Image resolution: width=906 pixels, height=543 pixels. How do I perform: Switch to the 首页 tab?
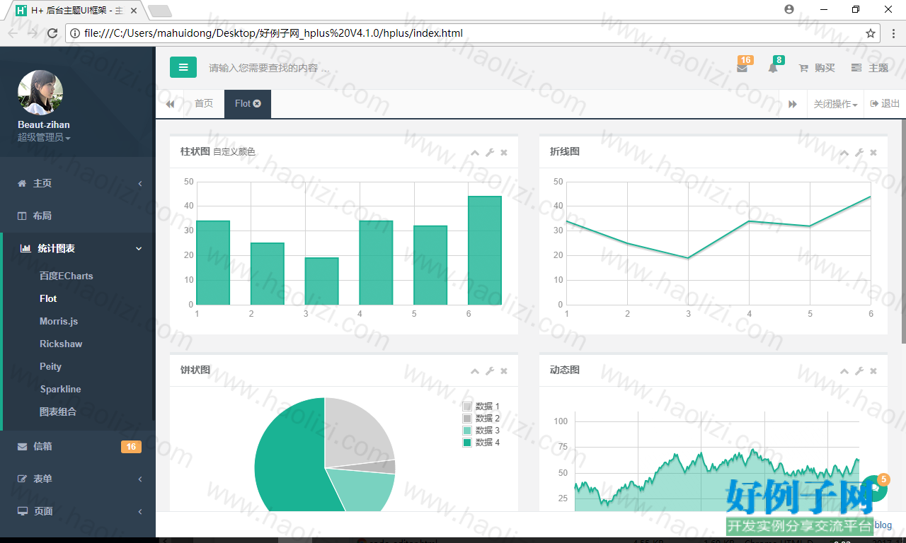pos(204,104)
